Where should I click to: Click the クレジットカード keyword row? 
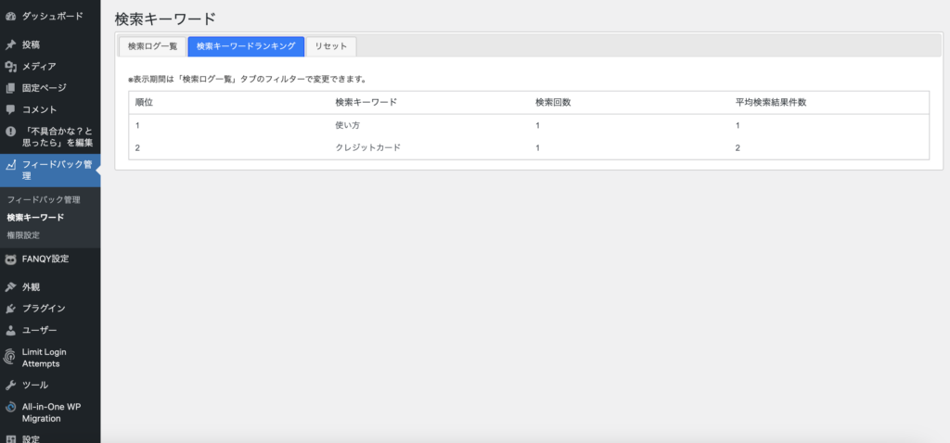pos(367,147)
